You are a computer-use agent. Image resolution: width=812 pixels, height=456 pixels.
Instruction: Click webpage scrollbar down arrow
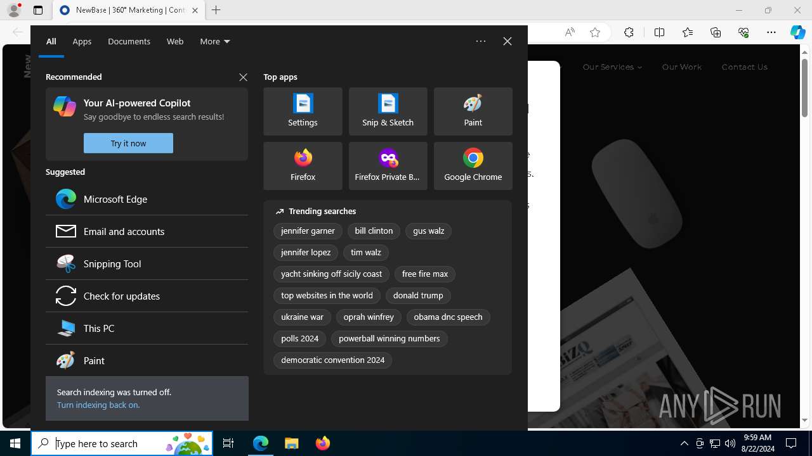coord(805,420)
